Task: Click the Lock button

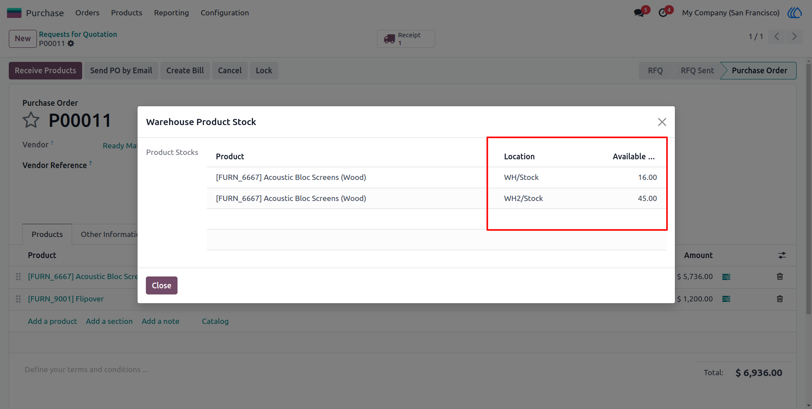Action: (264, 71)
